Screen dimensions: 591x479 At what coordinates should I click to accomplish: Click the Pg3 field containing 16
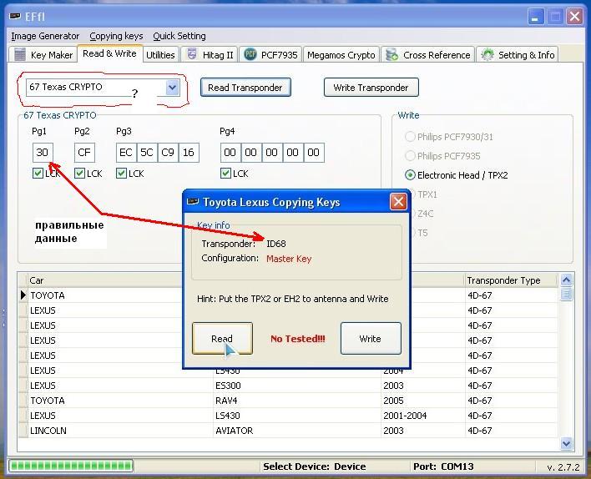tap(189, 152)
